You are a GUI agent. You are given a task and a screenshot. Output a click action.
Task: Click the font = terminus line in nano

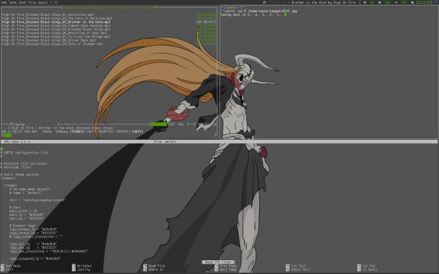(x=38, y=200)
